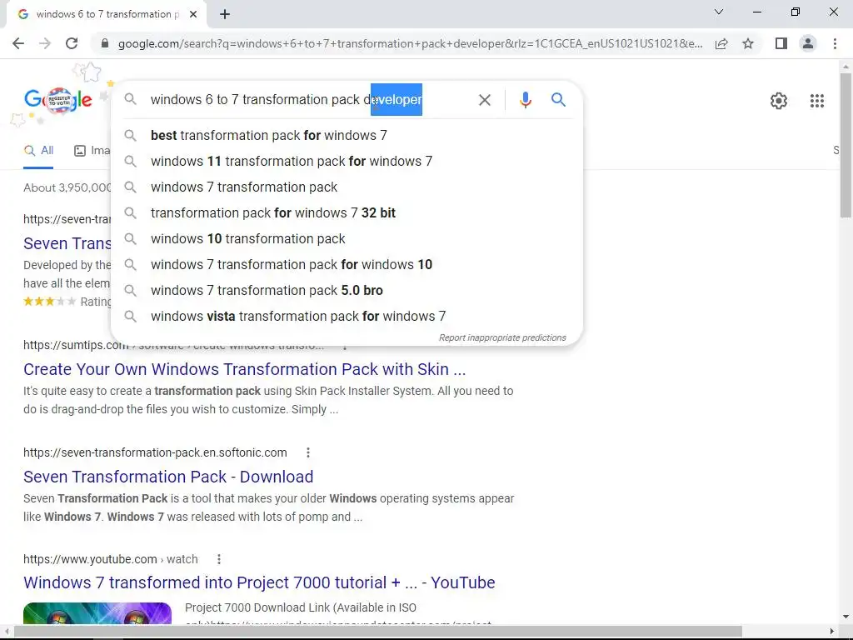Share this page from address bar
Image resolution: width=853 pixels, height=640 pixels.
pyautogui.click(x=721, y=43)
